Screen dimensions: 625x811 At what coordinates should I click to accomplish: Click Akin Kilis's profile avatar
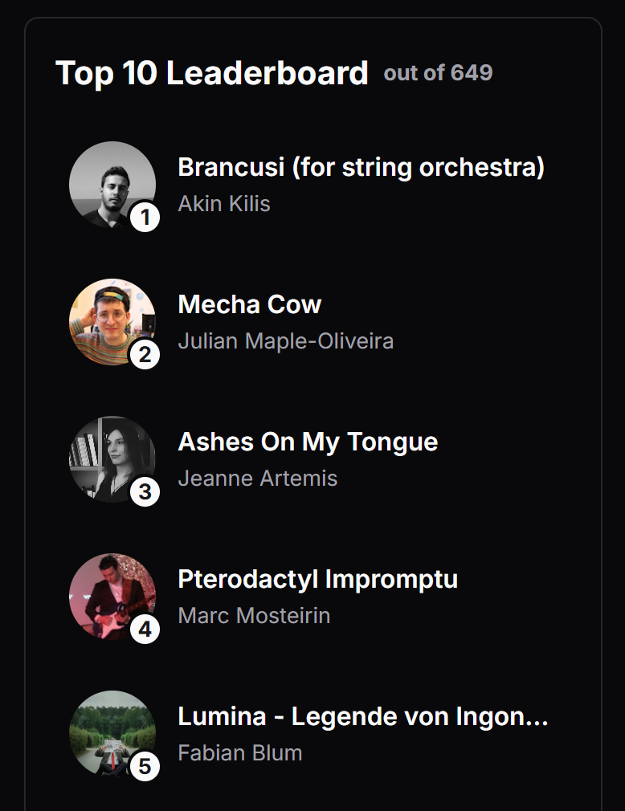pyautogui.click(x=111, y=183)
